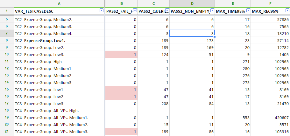Click cell TC3_ExpenseGroup_Low2
290x136 pixels.
59,97
